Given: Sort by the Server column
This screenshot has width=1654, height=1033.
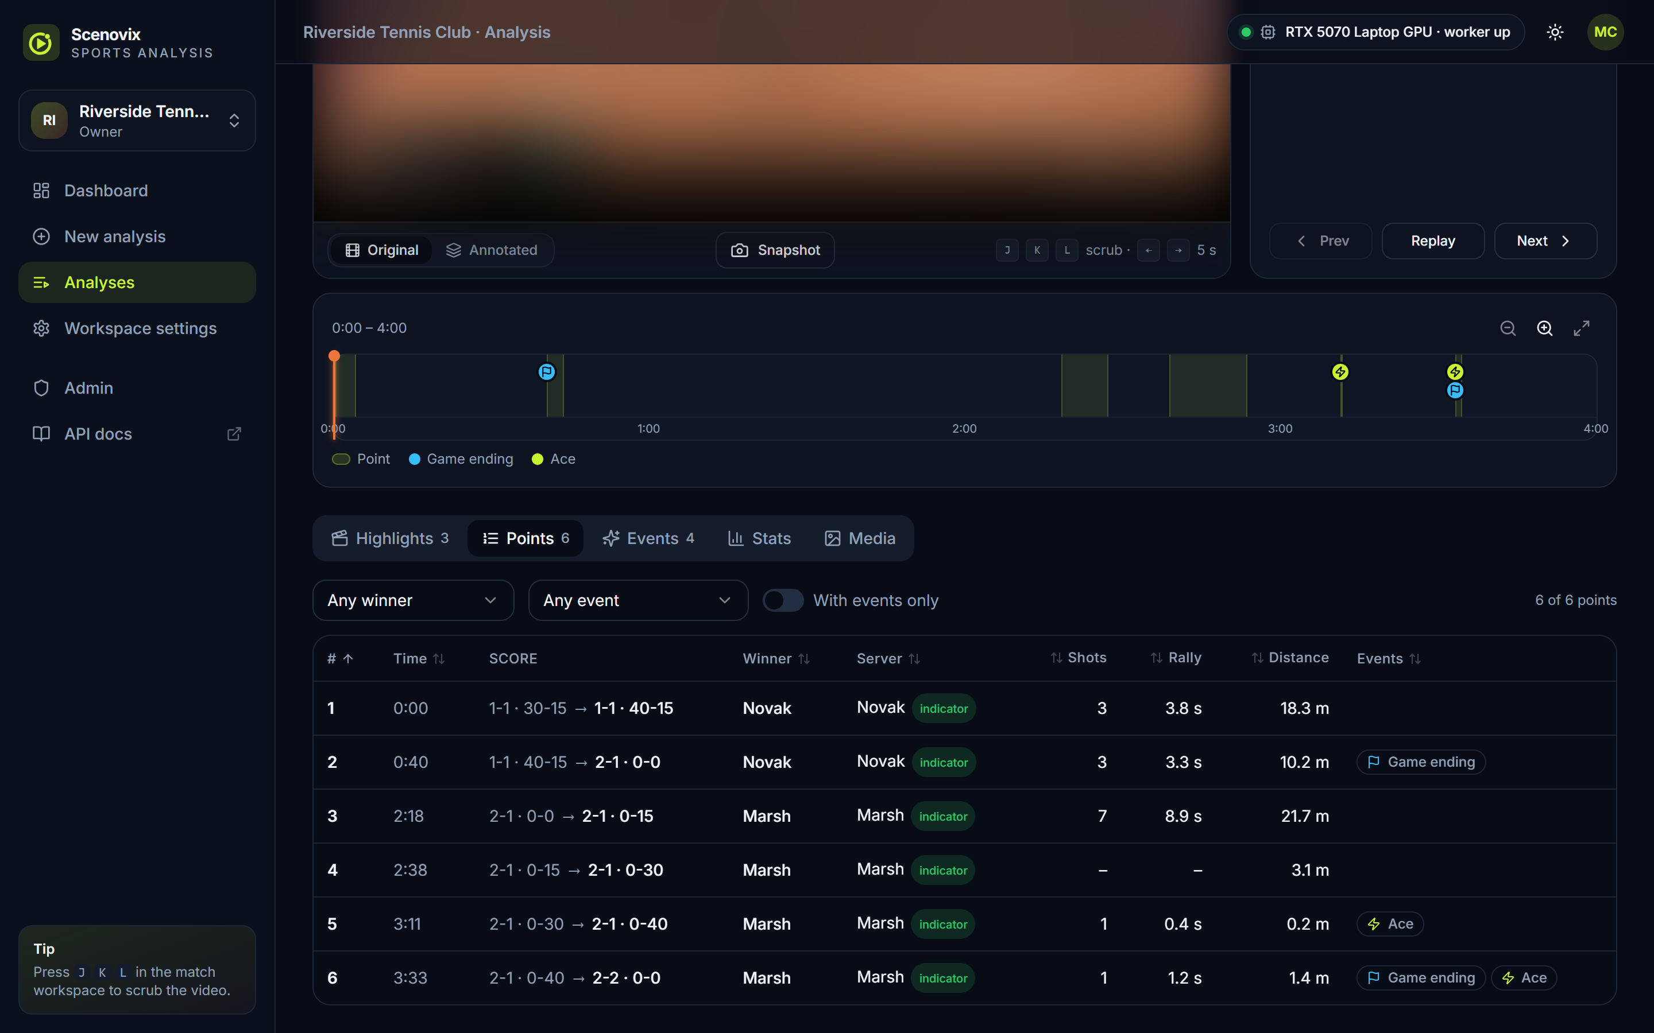Looking at the screenshot, I should (x=888, y=659).
